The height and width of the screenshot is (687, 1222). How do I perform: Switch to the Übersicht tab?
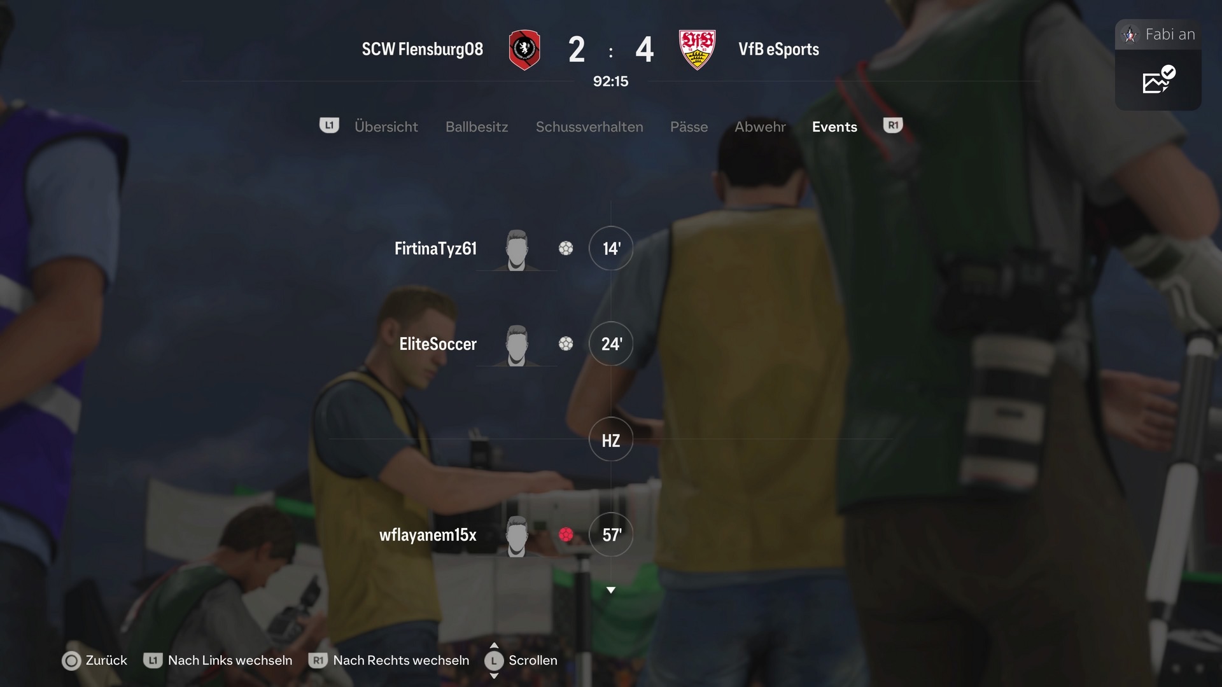[x=386, y=127]
